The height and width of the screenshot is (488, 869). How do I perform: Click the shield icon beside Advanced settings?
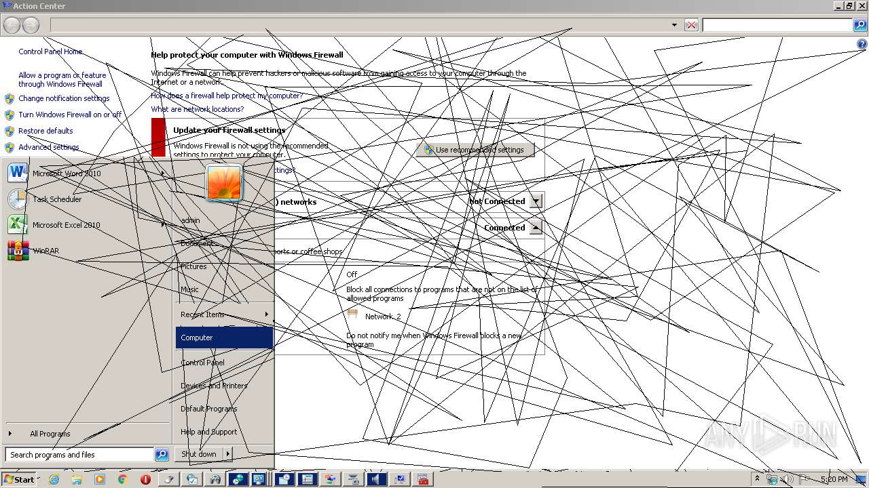(x=10, y=147)
